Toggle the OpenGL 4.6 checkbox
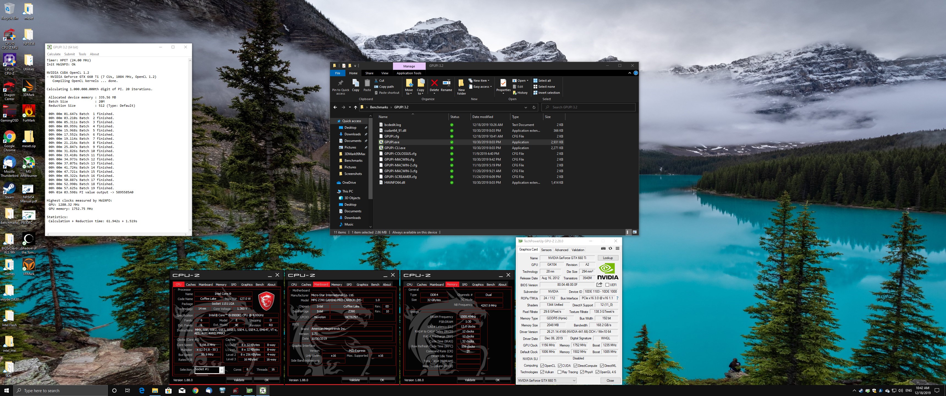 point(598,372)
